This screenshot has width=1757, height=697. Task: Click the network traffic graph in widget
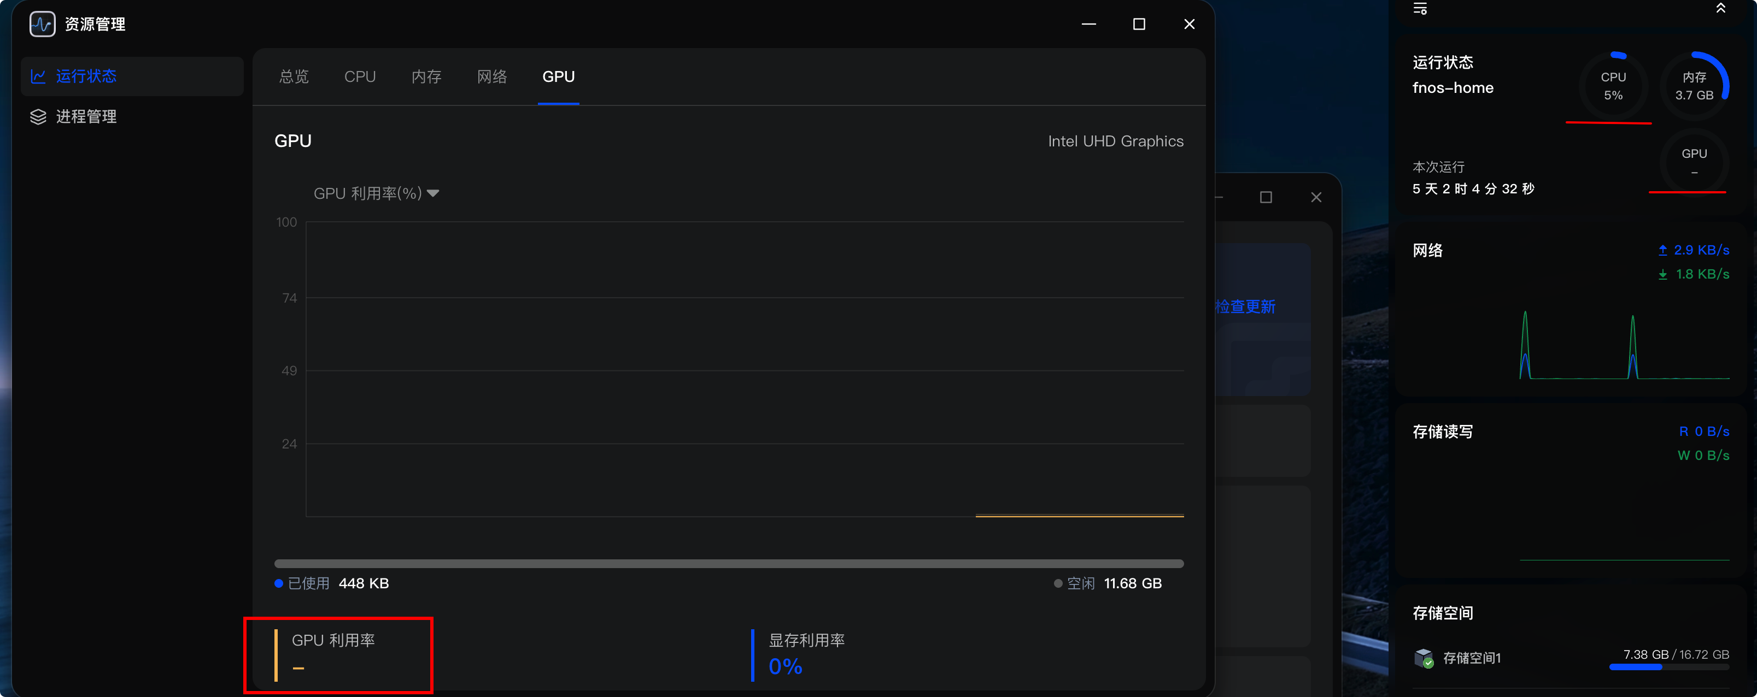point(1625,345)
